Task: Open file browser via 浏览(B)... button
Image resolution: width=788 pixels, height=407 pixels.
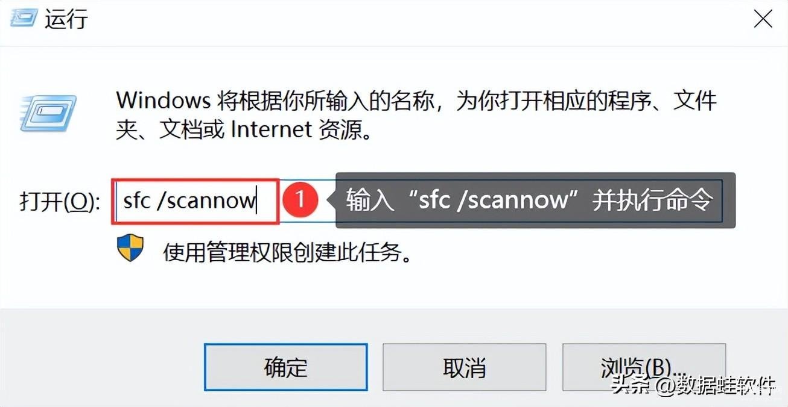Action: click(x=644, y=367)
